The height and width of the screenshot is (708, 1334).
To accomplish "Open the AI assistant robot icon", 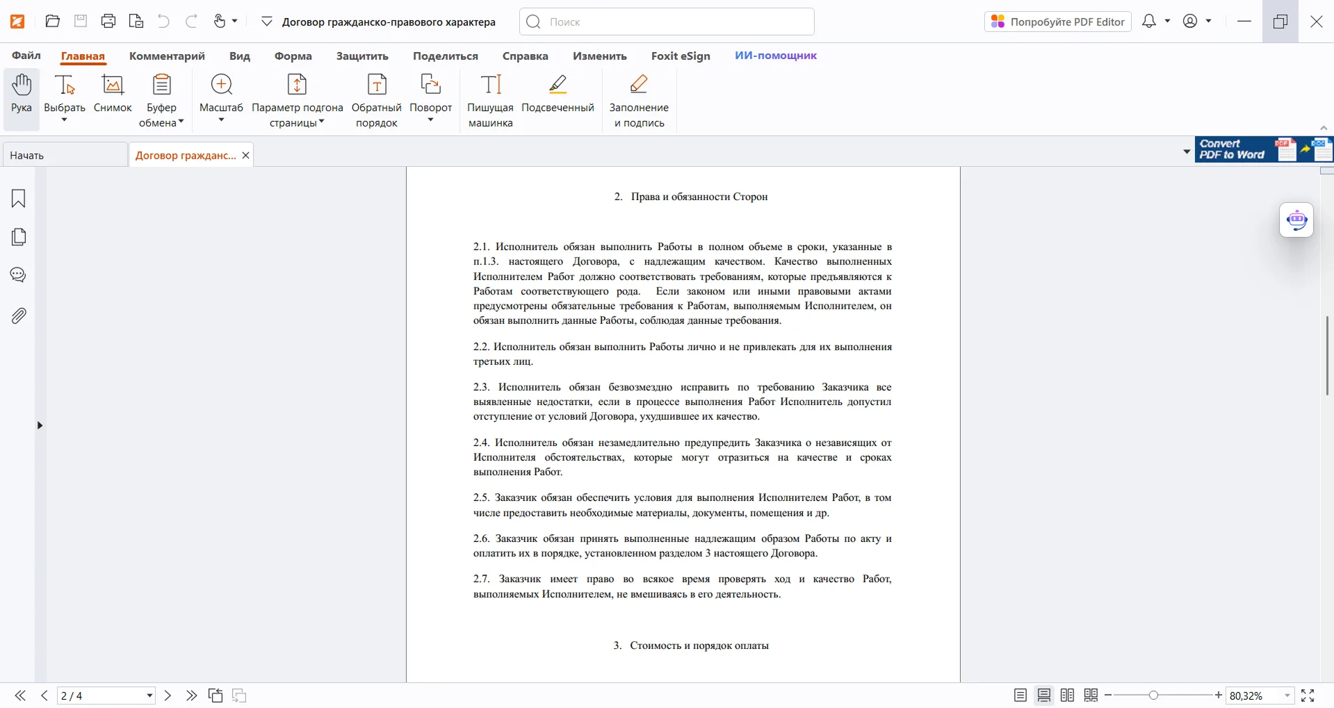I will coord(1296,220).
